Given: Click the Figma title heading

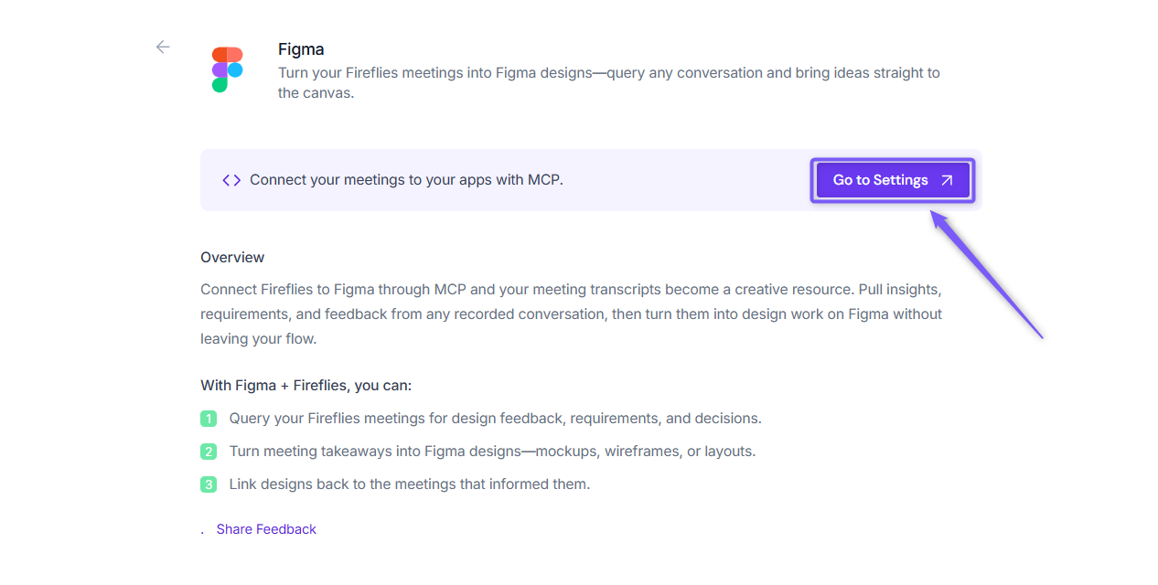Looking at the screenshot, I should pos(301,49).
